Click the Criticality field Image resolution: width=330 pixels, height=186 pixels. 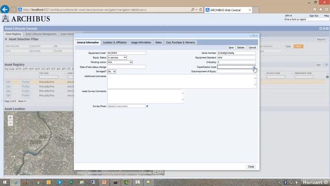pos(236,62)
